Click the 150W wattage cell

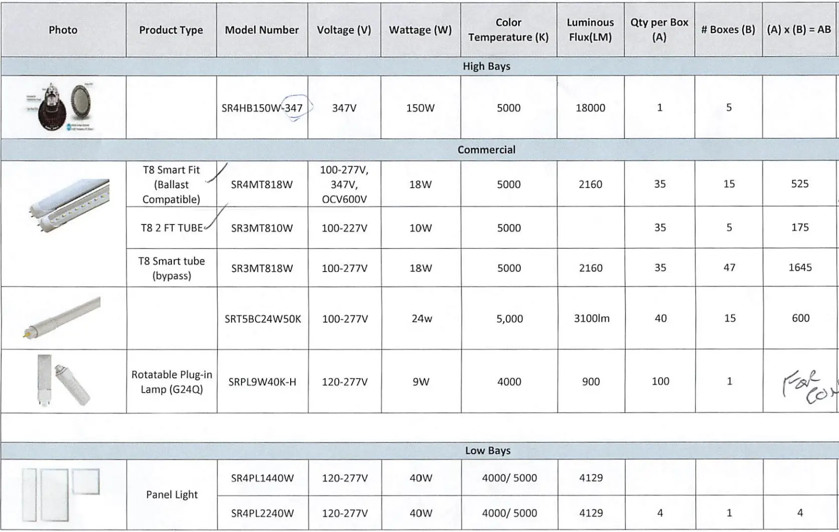[x=420, y=108]
